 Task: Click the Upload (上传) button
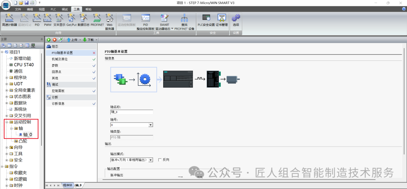[72, 39]
